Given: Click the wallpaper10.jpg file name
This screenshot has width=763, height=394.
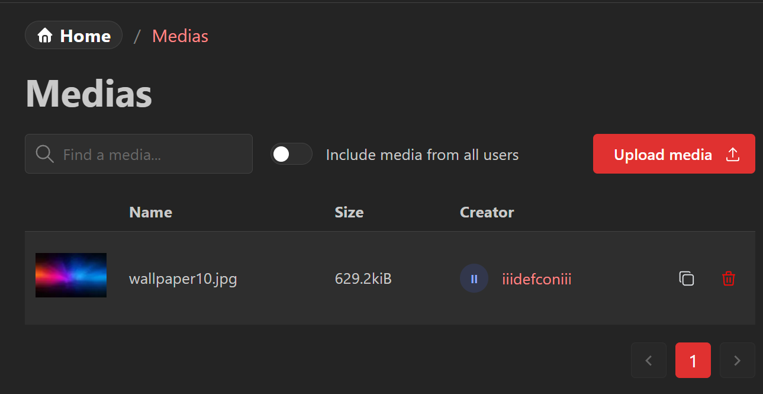Looking at the screenshot, I should [183, 278].
